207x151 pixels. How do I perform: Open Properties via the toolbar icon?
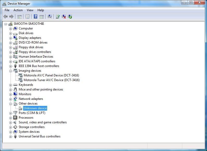(x=27, y=16)
